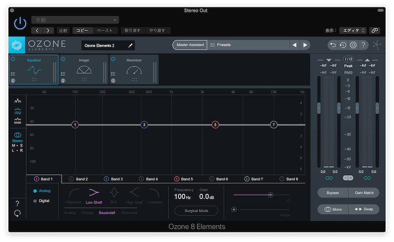Edit preset name with pencil icon

(x=130, y=45)
